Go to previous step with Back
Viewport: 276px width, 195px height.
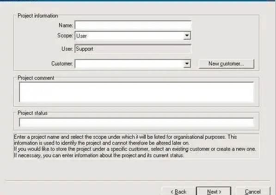point(178,191)
